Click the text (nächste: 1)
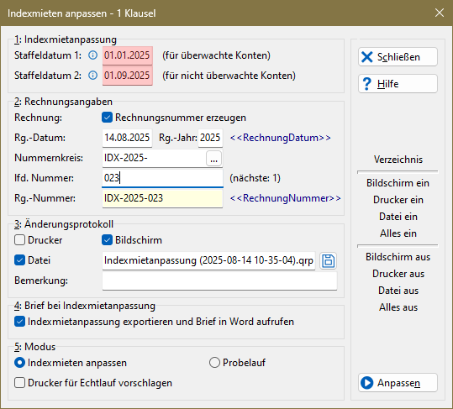 pyautogui.click(x=255, y=178)
